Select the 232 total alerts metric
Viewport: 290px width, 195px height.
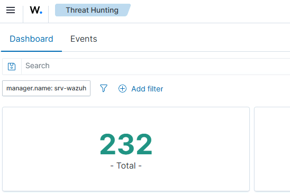pyautogui.click(x=126, y=144)
